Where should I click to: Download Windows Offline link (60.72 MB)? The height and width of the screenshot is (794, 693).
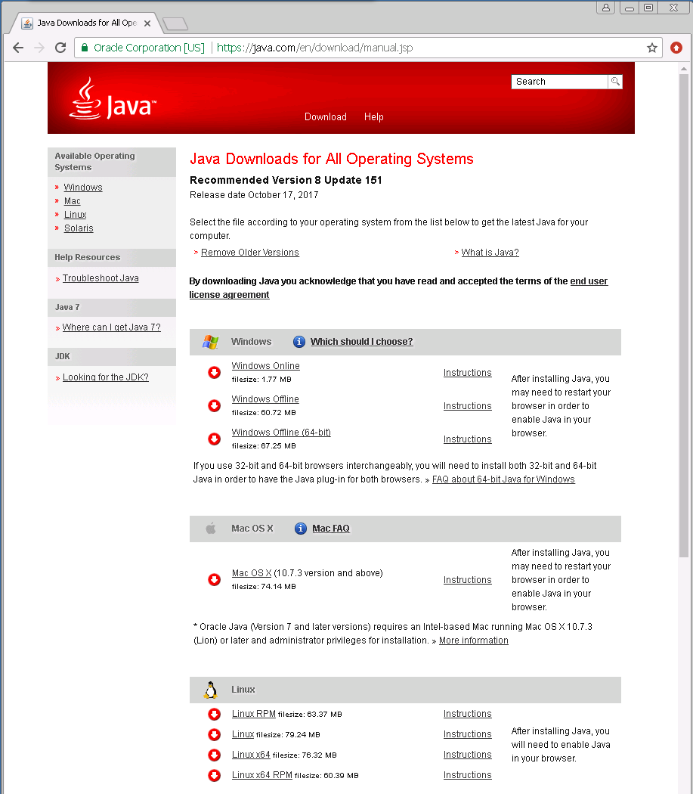pyautogui.click(x=265, y=399)
